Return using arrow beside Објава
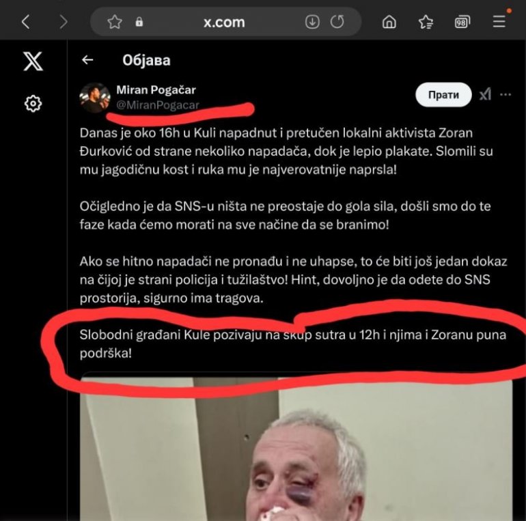 click(x=87, y=60)
